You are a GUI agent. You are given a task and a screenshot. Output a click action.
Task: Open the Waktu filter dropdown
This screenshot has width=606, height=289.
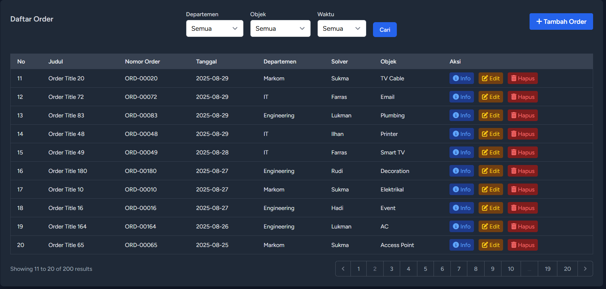tap(342, 28)
